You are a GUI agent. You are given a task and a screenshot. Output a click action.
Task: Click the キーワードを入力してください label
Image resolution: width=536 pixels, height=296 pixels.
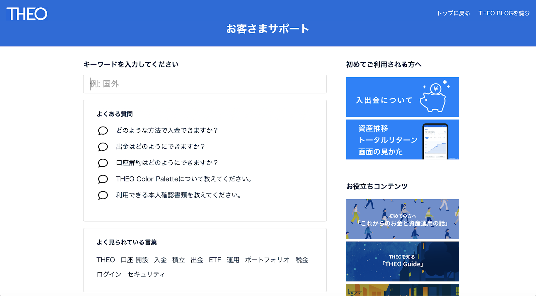(131, 64)
